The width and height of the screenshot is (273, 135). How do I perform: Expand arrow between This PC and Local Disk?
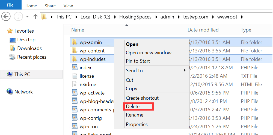tap(76, 17)
